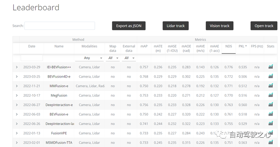Click the Leaderboard heading
Image resolution: width=280 pixels, height=147 pixels.
pos(36,7)
